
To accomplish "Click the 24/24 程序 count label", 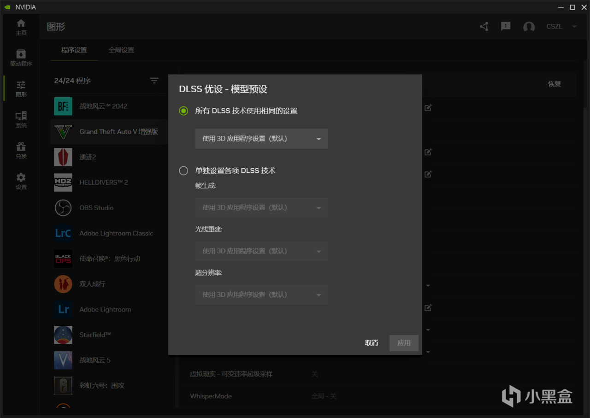I will 72,81.
